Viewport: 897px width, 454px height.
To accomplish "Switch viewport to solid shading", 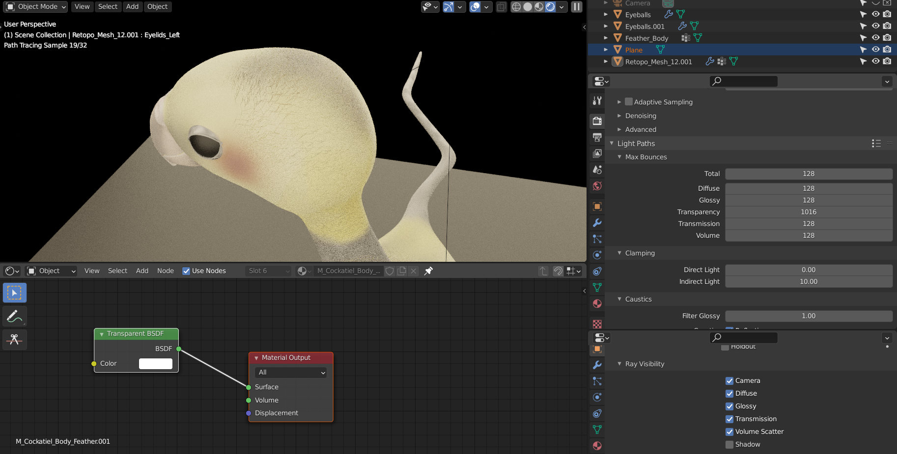I will coord(528,7).
